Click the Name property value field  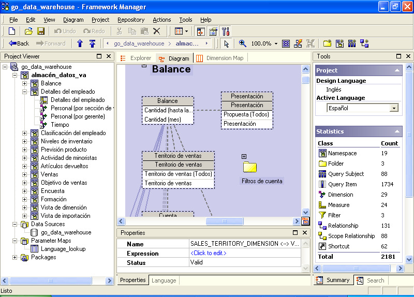(x=245, y=244)
